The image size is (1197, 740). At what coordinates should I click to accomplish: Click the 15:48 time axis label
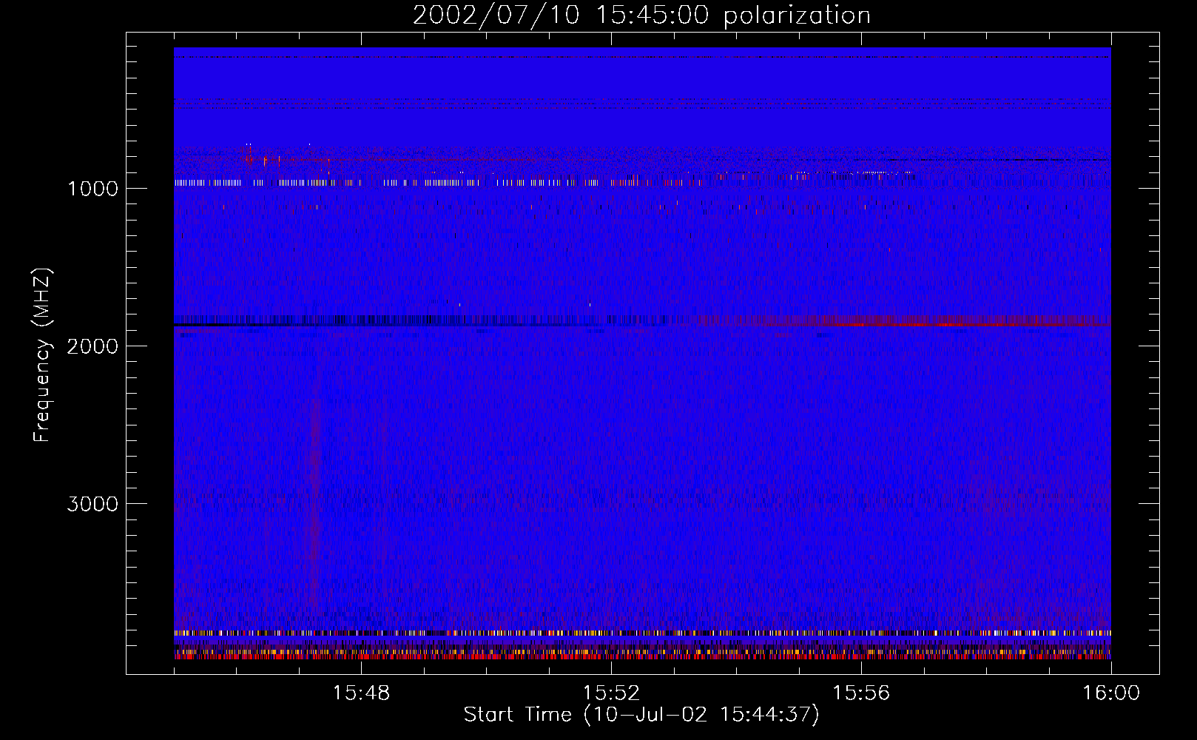[x=361, y=693]
